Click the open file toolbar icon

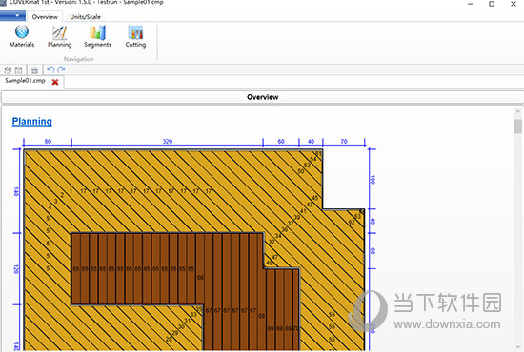[x=8, y=70]
